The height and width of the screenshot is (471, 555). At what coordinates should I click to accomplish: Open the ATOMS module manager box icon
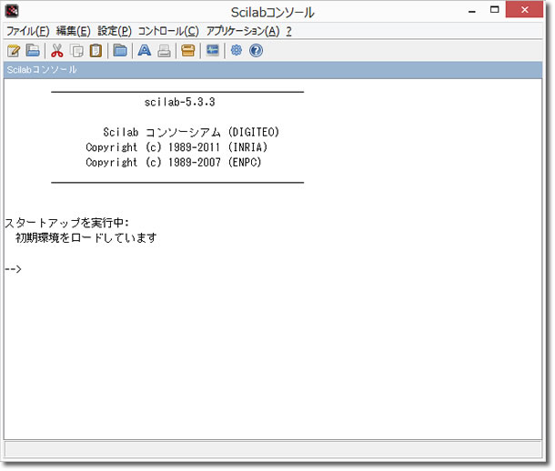[188, 51]
